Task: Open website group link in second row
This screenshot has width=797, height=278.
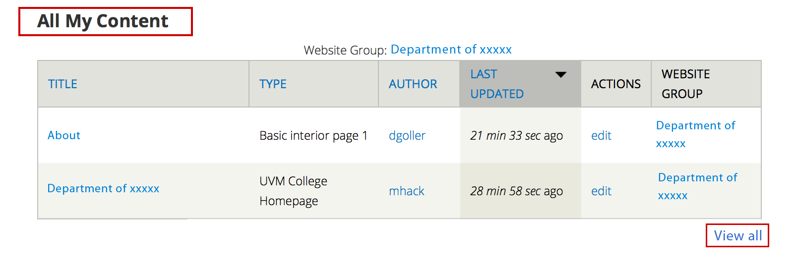Action: 697,186
